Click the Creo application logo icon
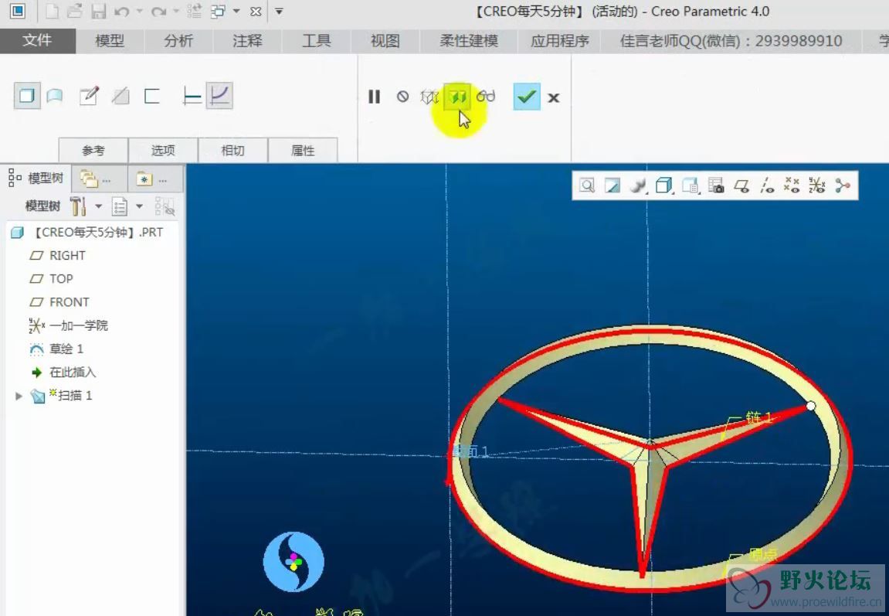 pos(18,12)
